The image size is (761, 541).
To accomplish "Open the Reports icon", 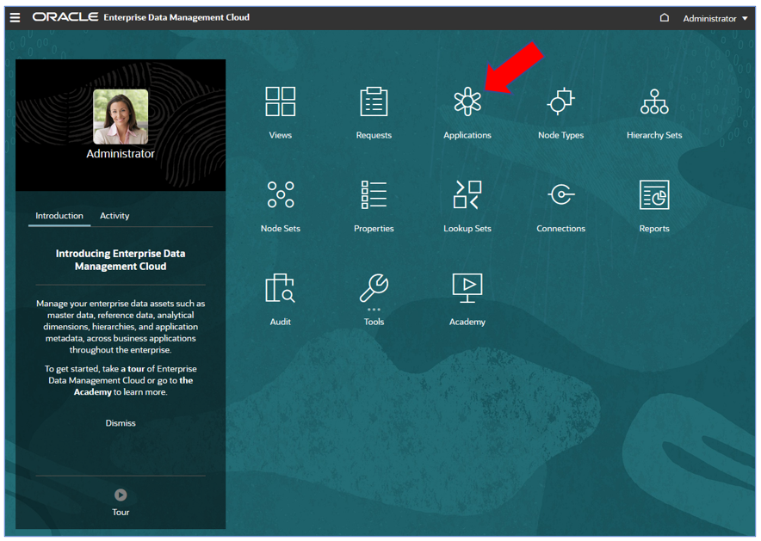I will 654,194.
